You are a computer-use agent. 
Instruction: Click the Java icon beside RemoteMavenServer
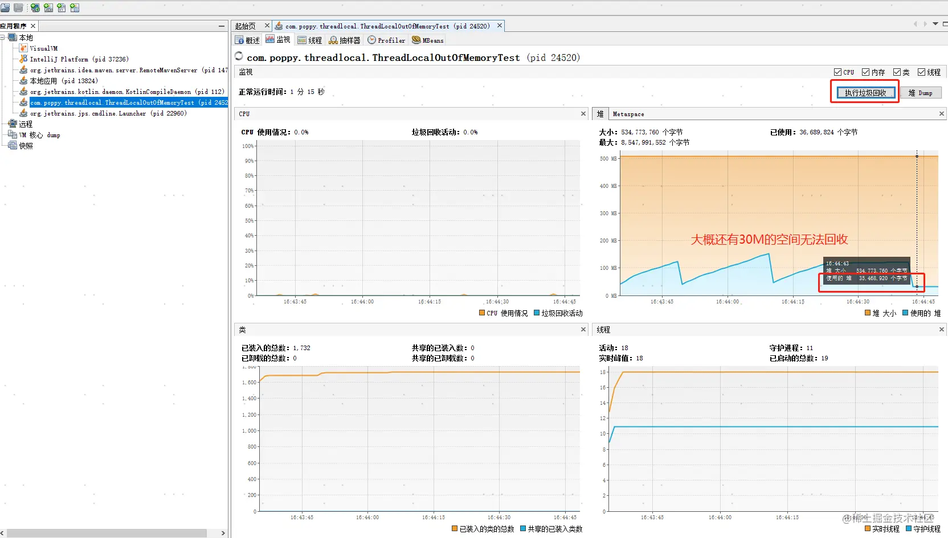coord(23,70)
